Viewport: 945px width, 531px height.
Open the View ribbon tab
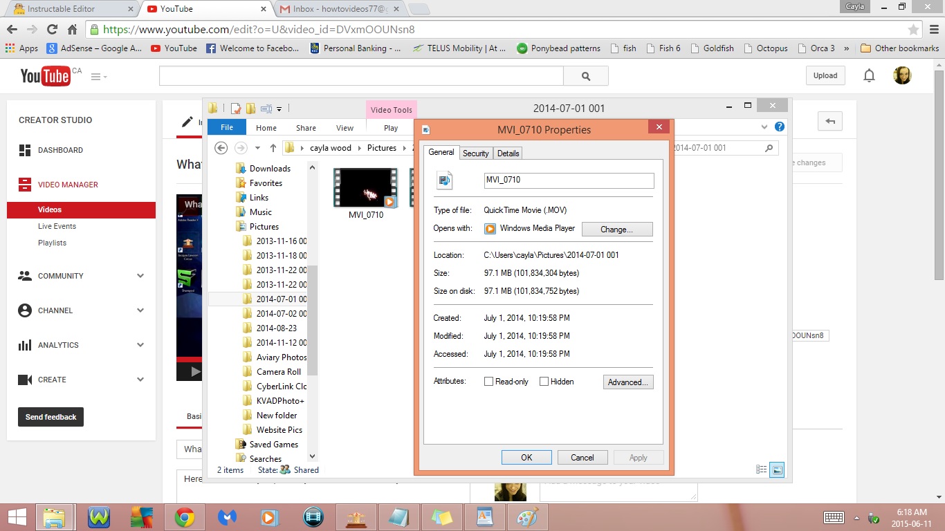click(x=345, y=128)
